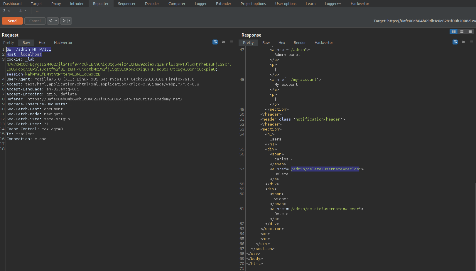Click the Response panel vertical scrollbar
Image resolution: width=476 pixels, height=271 pixels.
click(x=475, y=227)
